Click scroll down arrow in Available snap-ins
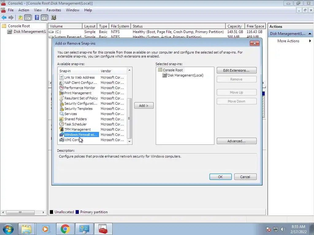314x235 pixels. tap(129, 141)
